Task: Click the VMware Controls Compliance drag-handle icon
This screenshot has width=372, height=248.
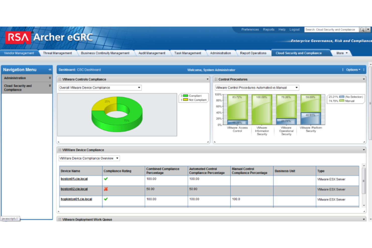Action: [60, 79]
